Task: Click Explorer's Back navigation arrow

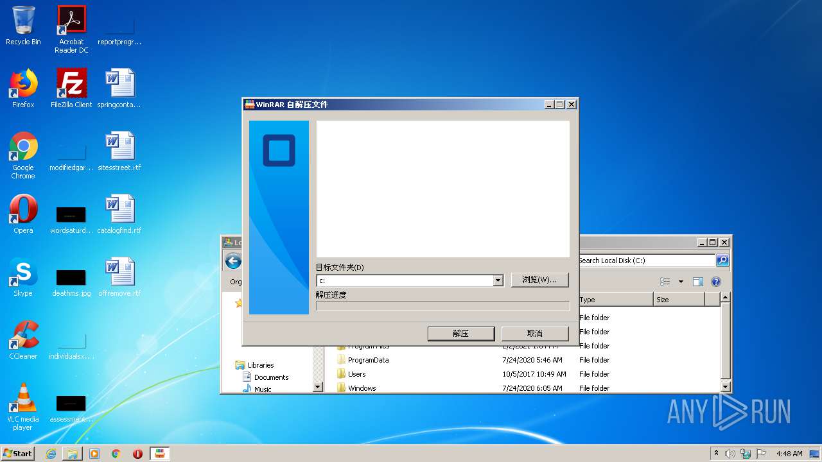Action: (x=233, y=261)
